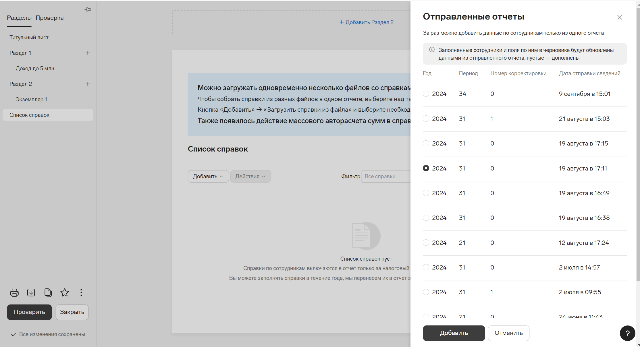This screenshot has width=640, height=347.
Task: Click the plus icon next to Раздел 1
Action: (x=88, y=53)
